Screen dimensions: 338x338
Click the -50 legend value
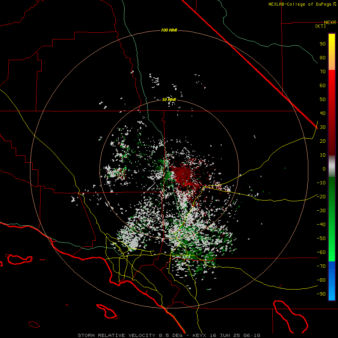pos(321,238)
